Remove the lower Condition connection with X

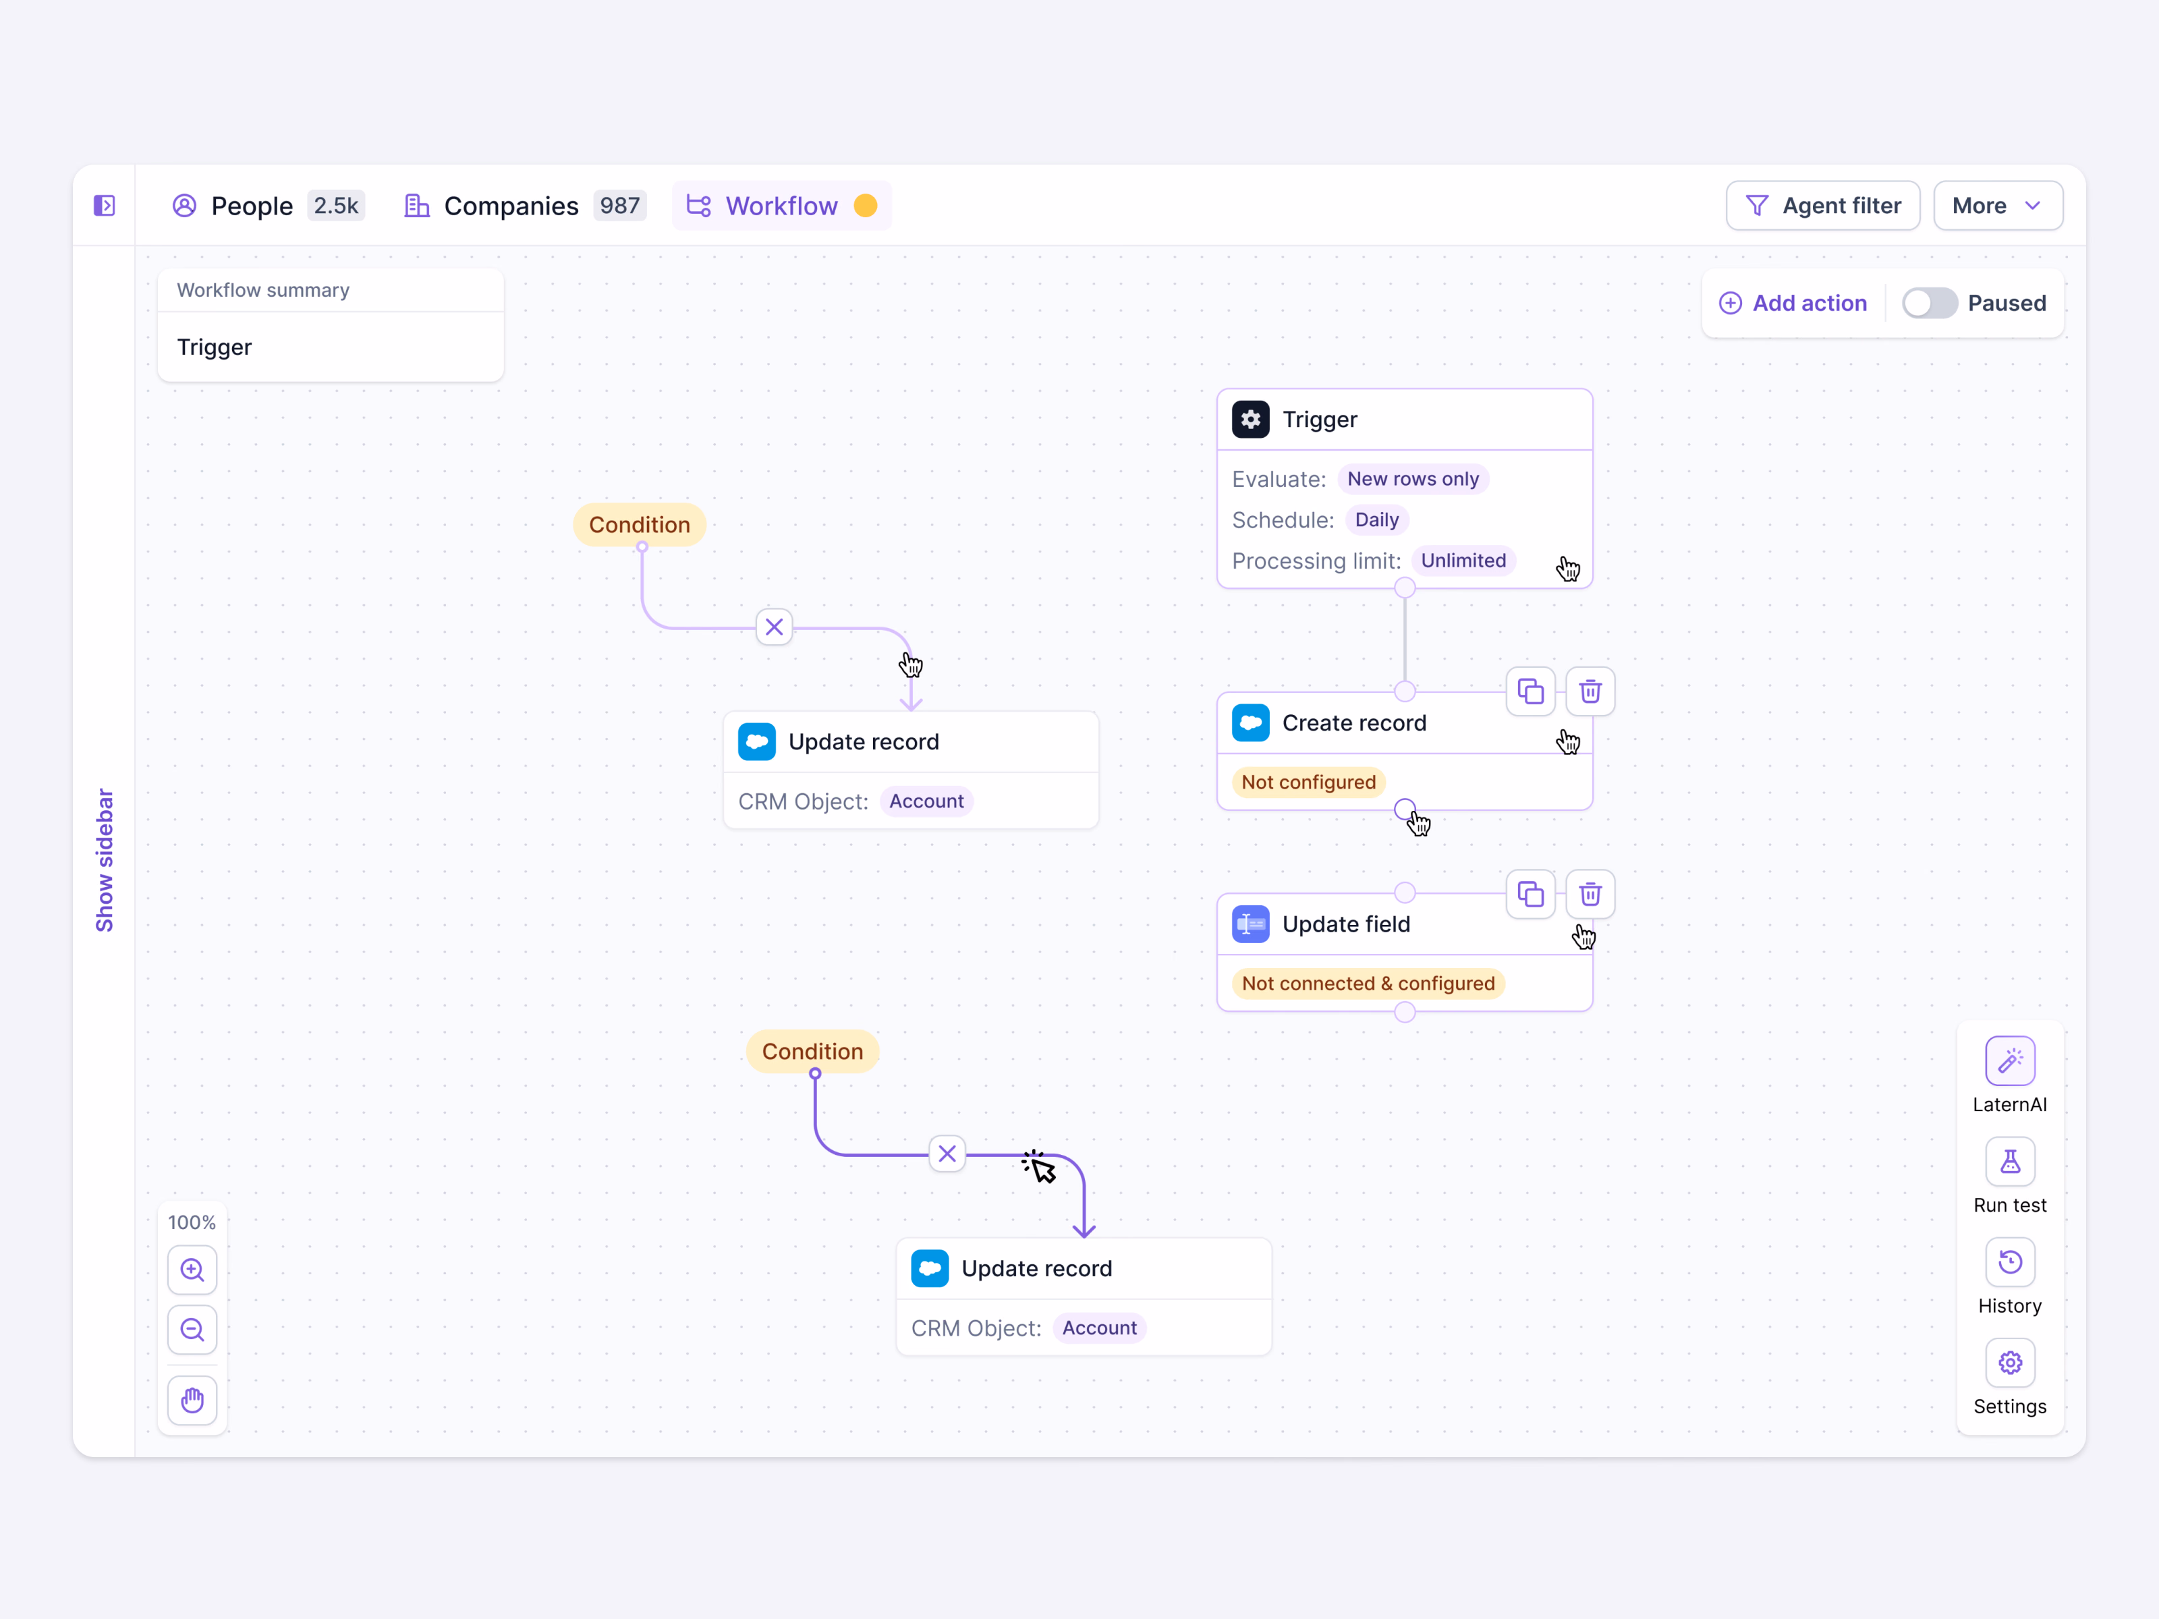coord(947,1154)
